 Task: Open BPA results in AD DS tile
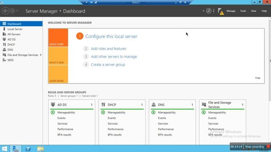click(64, 135)
